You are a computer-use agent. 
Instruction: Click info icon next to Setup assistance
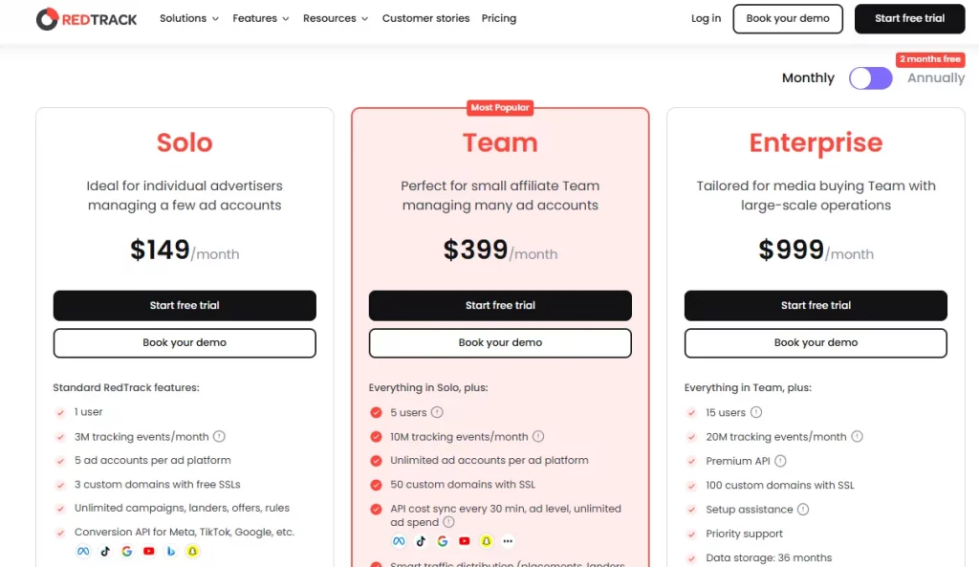(x=803, y=510)
